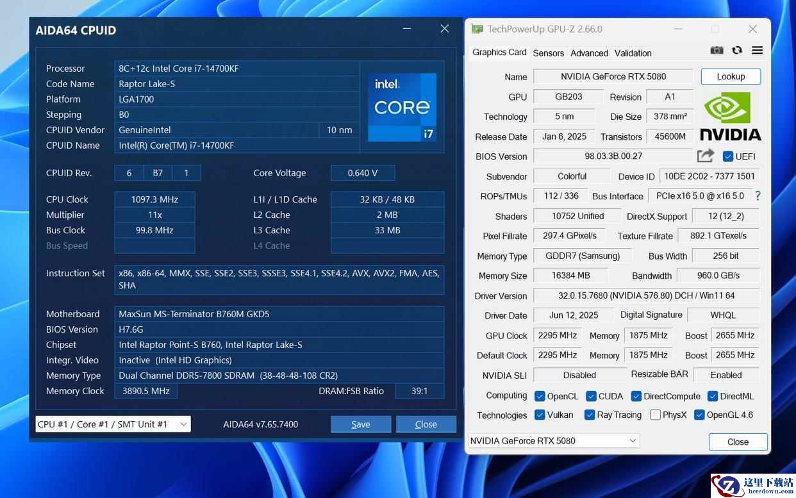Image resolution: width=796 pixels, height=498 pixels.
Task: Click the Device ID value 10DE 2C02
Action: coord(709,176)
